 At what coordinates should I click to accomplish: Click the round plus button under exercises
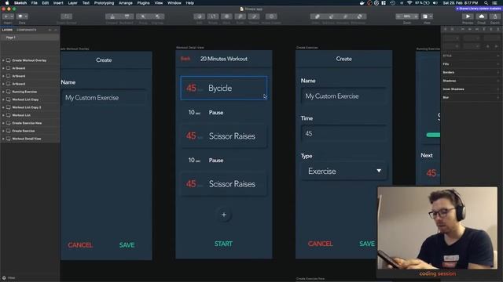(x=224, y=215)
